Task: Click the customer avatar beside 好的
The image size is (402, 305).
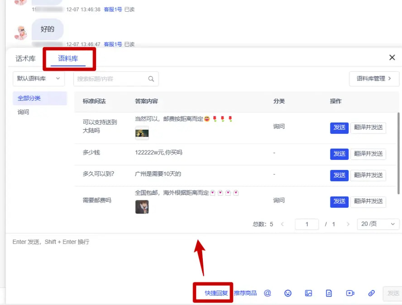Action: click(21, 33)
